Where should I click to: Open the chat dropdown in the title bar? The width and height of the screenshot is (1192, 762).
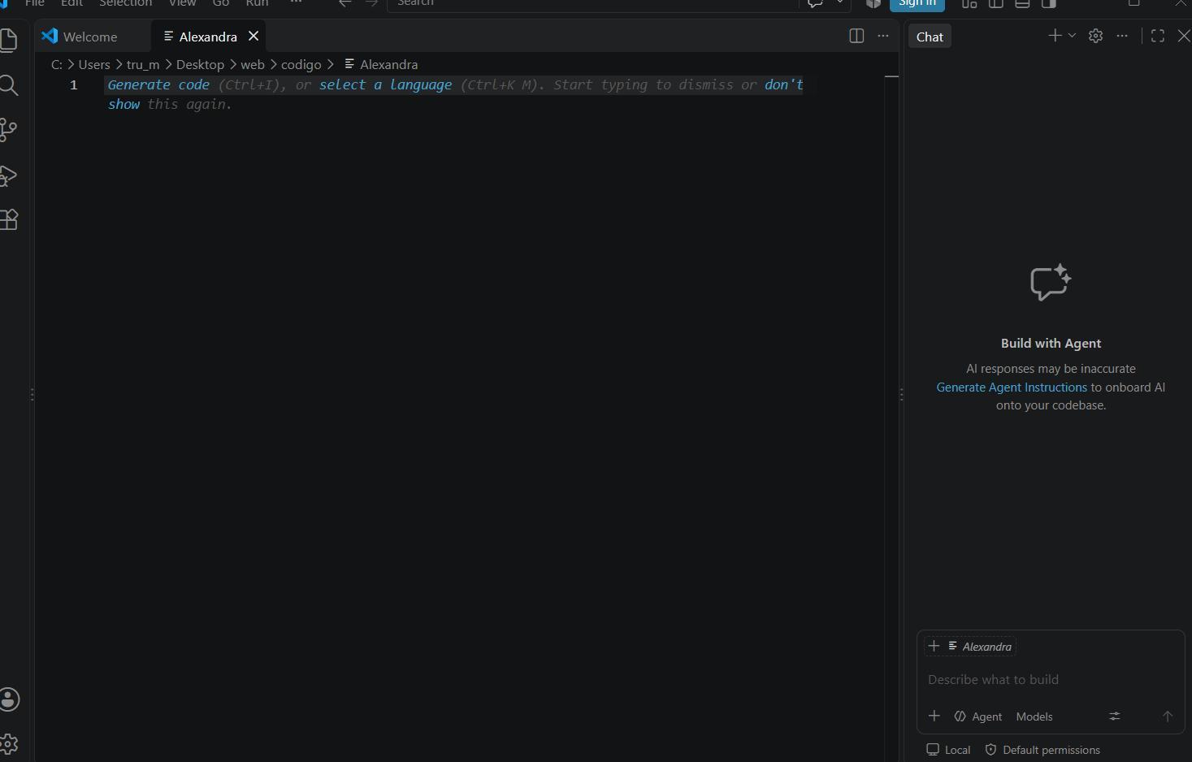pyautogui.click(x=840, y=3)
